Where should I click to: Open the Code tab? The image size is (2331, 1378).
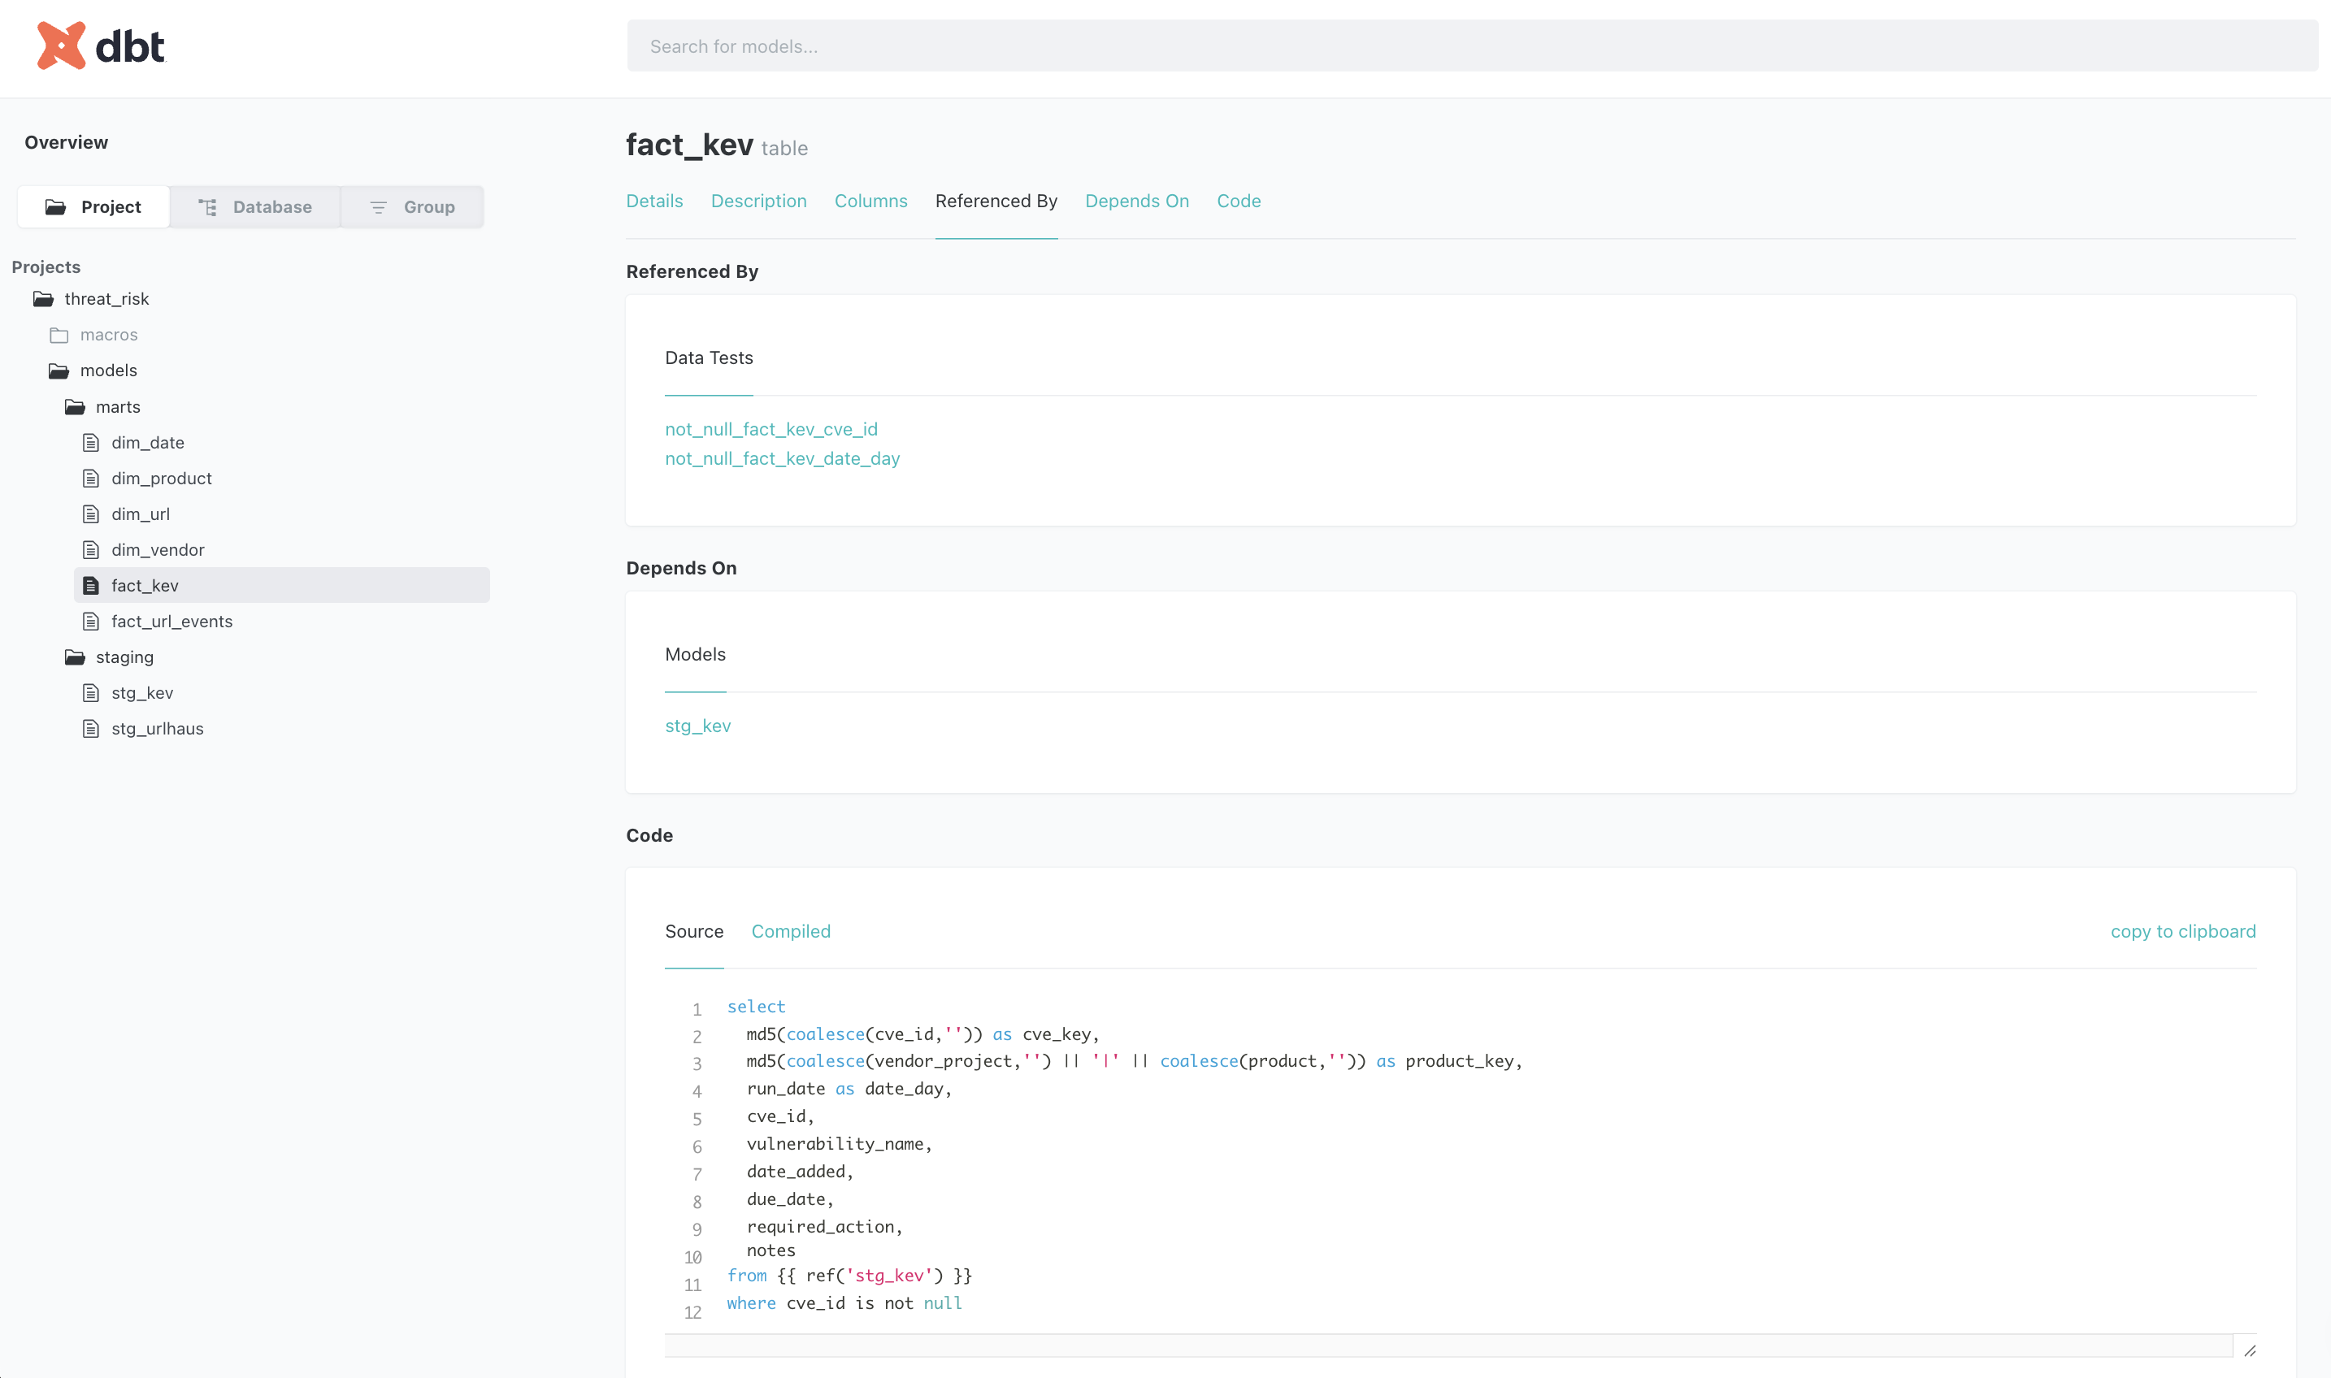click(x=1239, y=201)
